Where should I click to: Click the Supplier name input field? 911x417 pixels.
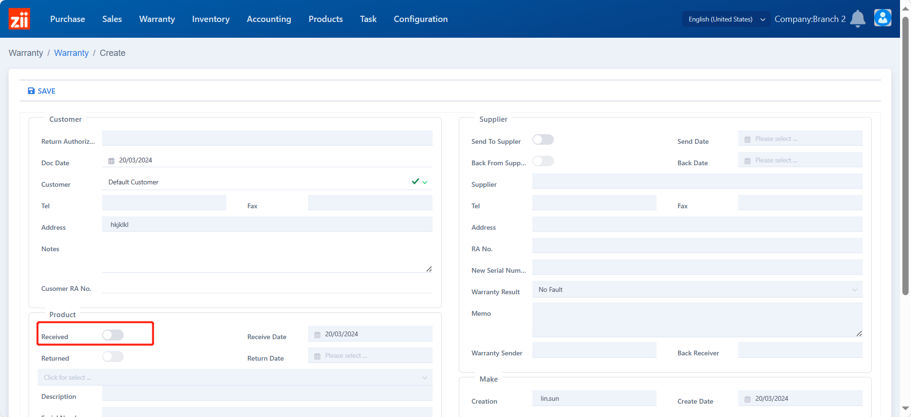[x=697, y=181]
